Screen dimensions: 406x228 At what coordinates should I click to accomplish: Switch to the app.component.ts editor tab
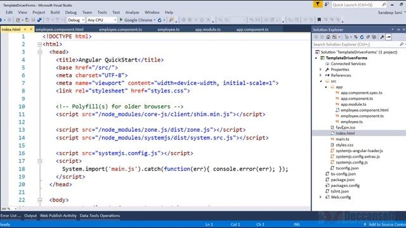click(252, 30)
